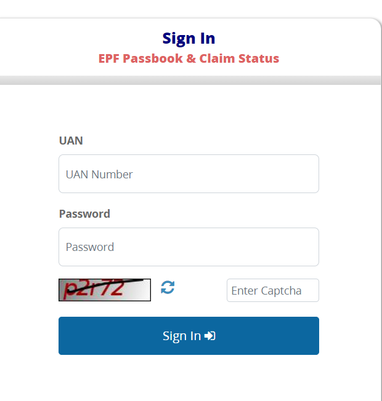Click the Sign In page heading

(x=189, y=38)
